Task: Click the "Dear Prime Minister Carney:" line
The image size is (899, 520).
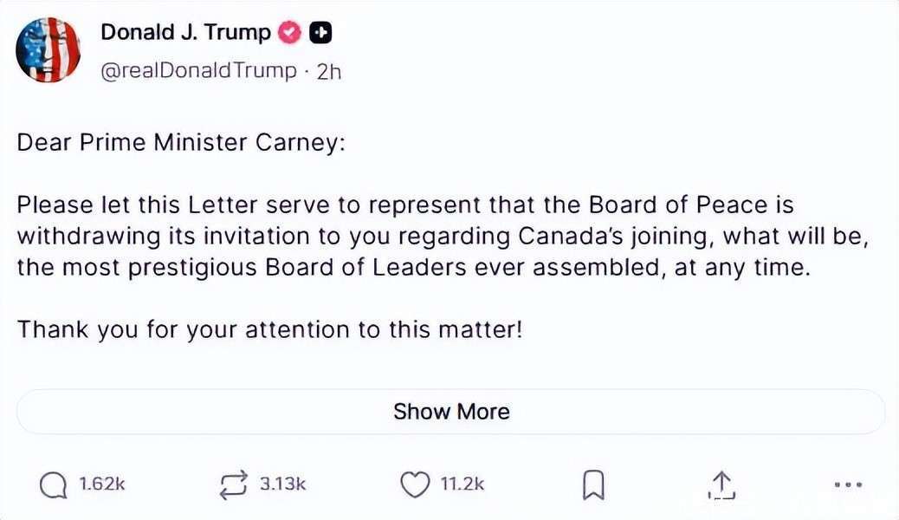Action: point(181,143)
